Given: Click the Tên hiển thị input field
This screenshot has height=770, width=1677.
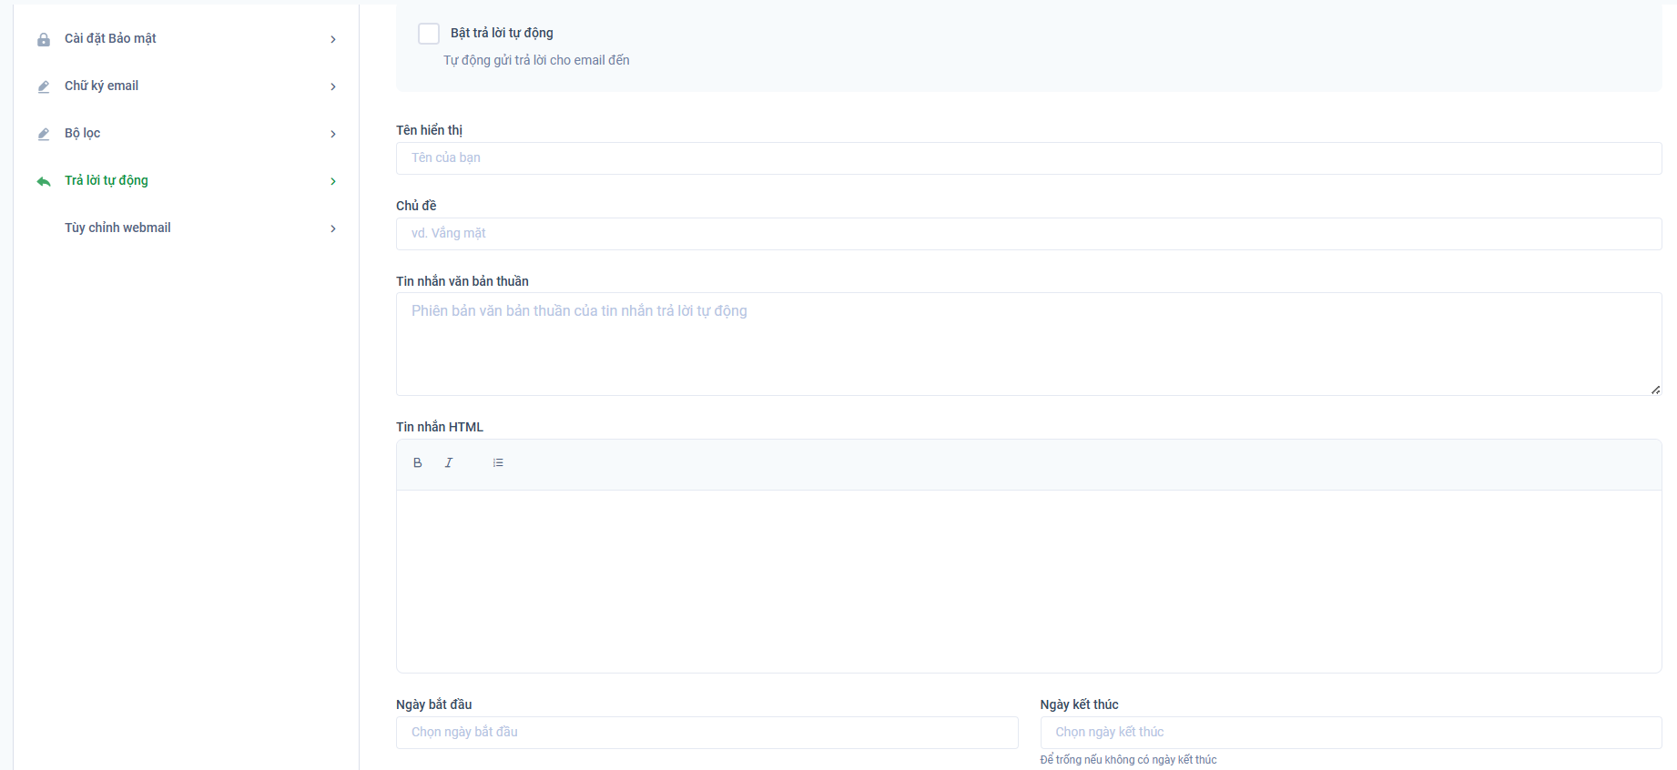Looking at the screenshot, I should coord(1029,158).
